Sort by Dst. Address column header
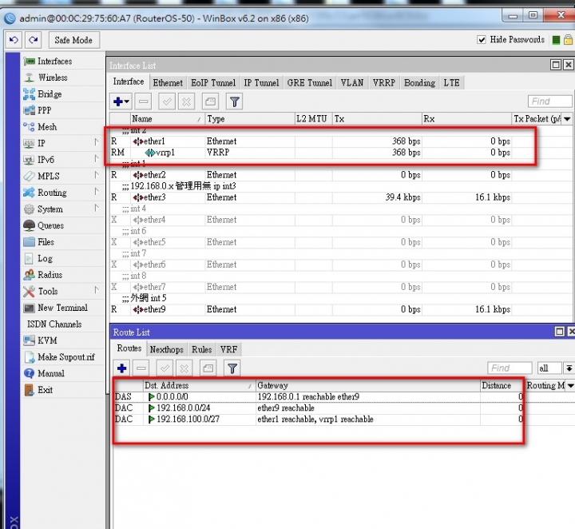 [x=199, y=385]
